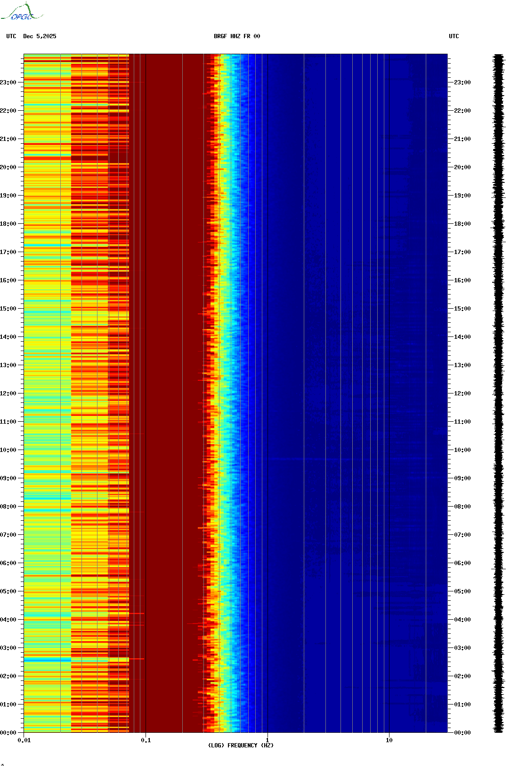Click the black seismogram waveform trace
This screenshot has width=519, height=770.
pos(498,393)
